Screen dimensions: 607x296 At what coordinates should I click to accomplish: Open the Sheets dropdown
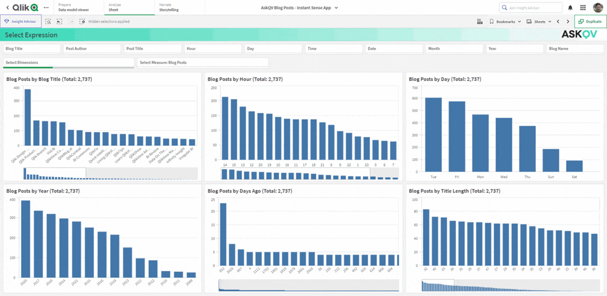click(x=538, y=22)
